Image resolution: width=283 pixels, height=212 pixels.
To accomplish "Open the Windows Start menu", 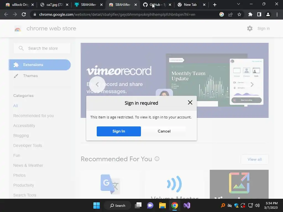I will [96, 205].
